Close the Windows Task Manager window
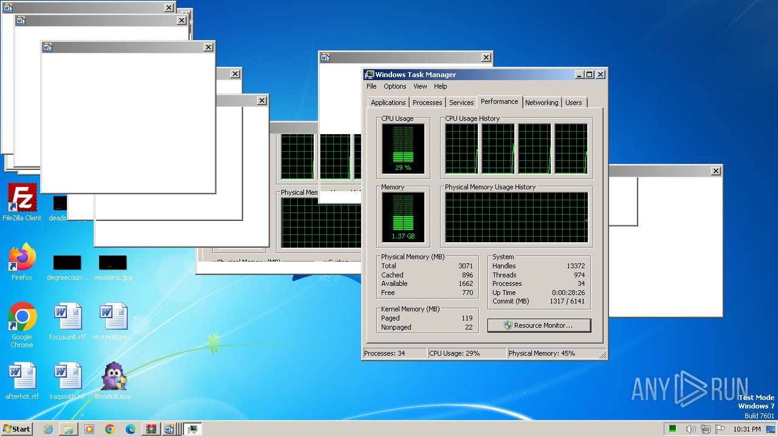The image size is (778, 437). tap(601, 75)
